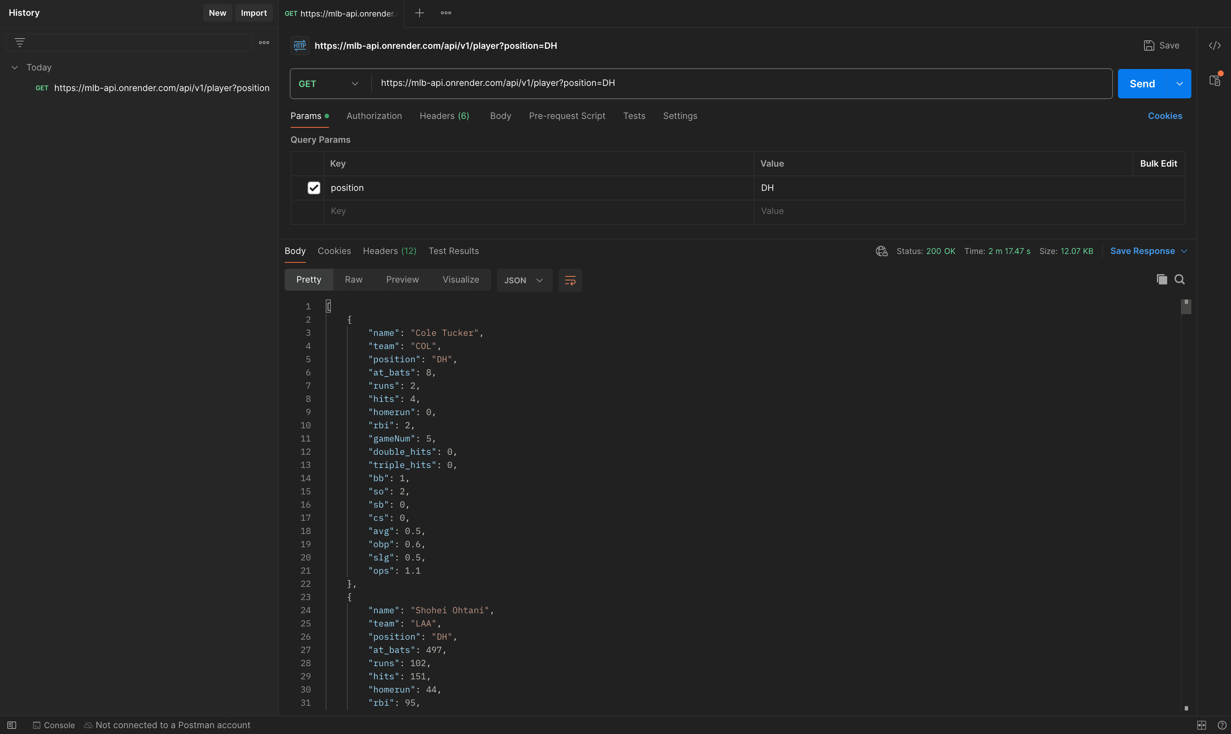The width and height of the screenshot is (1231, 734).
Task: Open the two-pane layout icon
Action: (1201, 725)
